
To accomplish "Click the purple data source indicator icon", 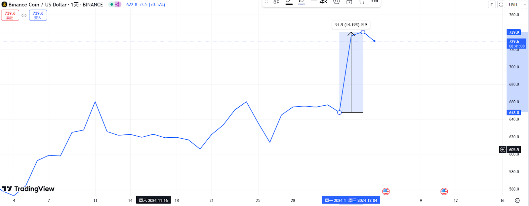I will (x=118, y=5).
